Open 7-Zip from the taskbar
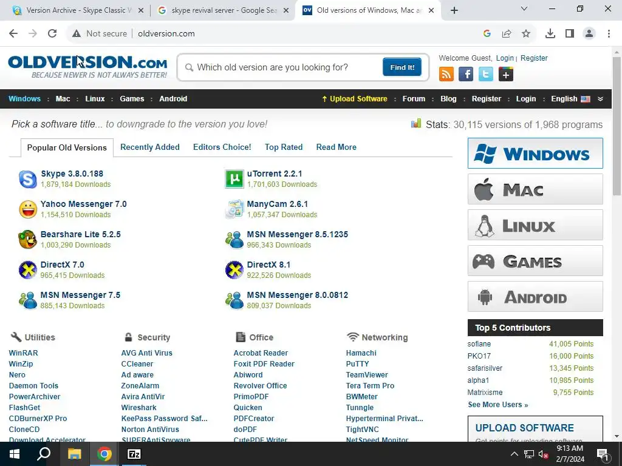This screenshot has width=622, height=466. pyautogui.click(x=134, y=454)
